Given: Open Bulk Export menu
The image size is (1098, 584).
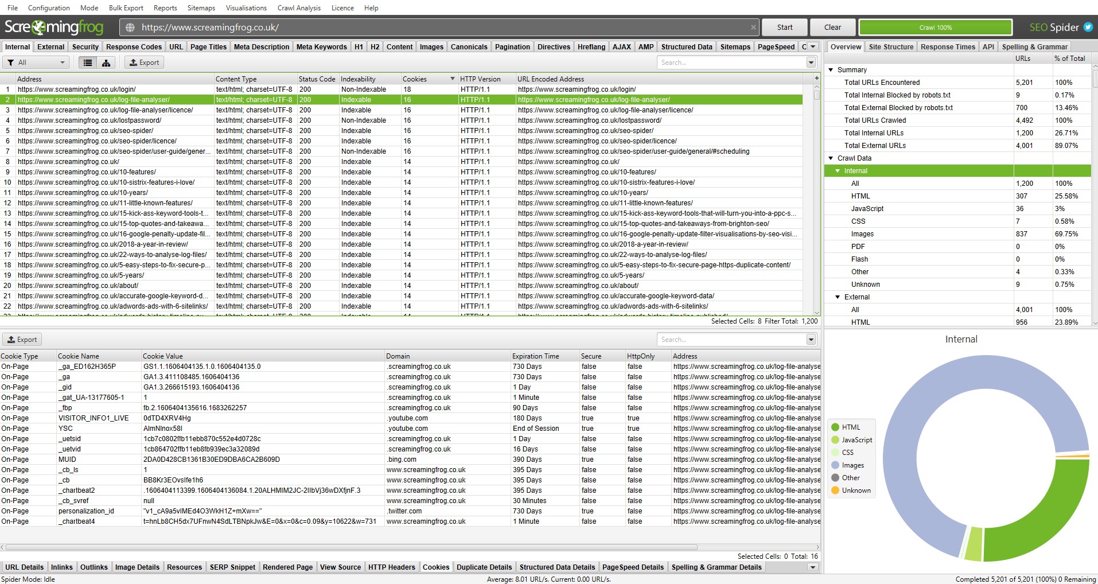Looking at the screenshot, I should point(126,8).
